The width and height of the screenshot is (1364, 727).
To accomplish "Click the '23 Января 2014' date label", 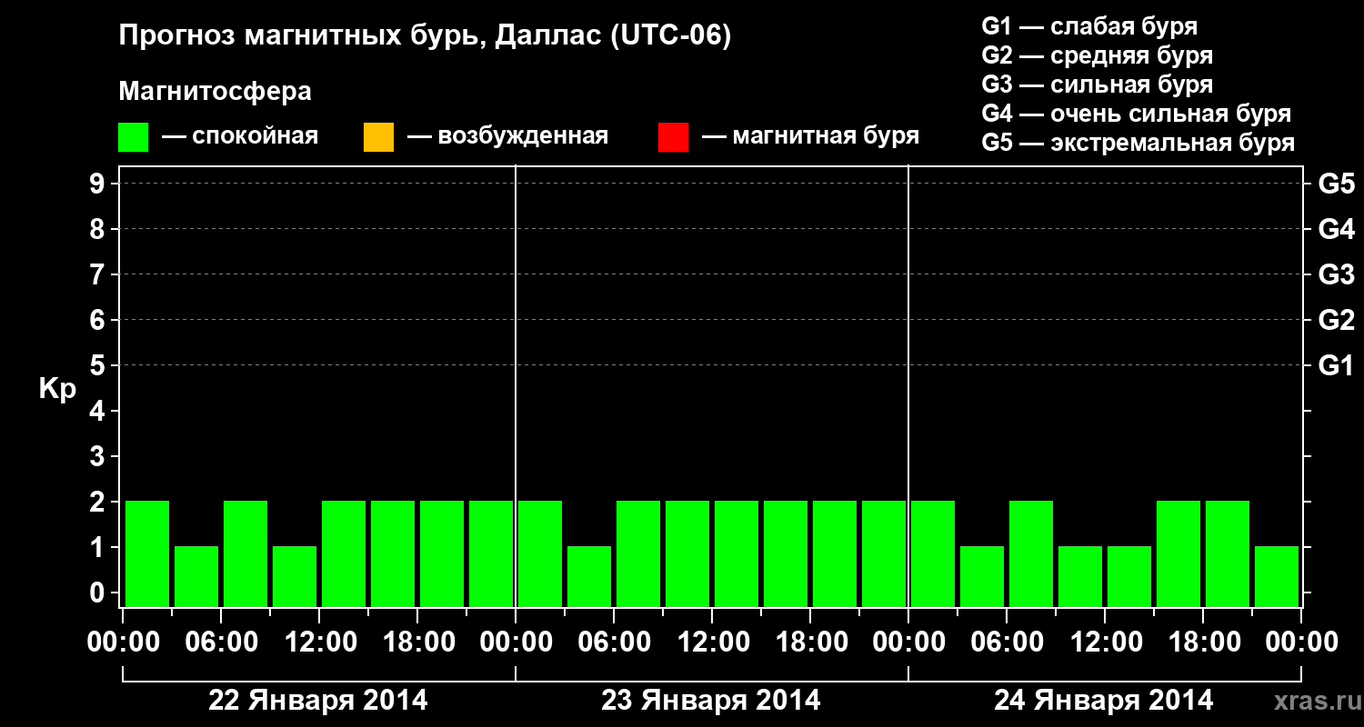I will pyautogui.click(x=711, y=701).
